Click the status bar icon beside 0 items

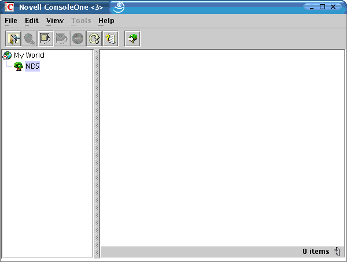click(337, 252)
